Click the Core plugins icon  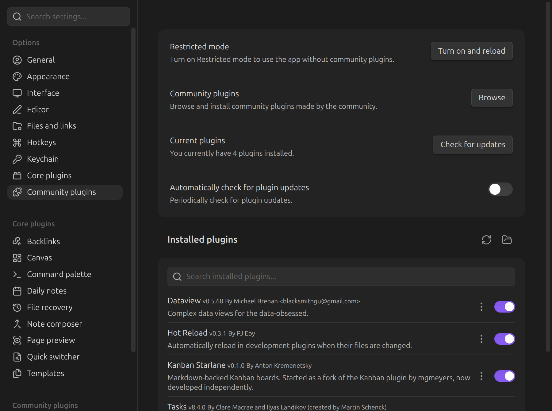click(17, 176)
